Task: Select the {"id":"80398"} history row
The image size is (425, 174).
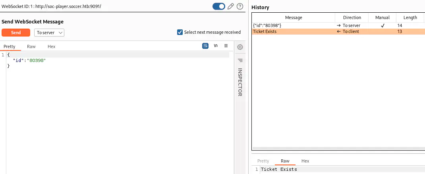Action: tap(293, 25)
